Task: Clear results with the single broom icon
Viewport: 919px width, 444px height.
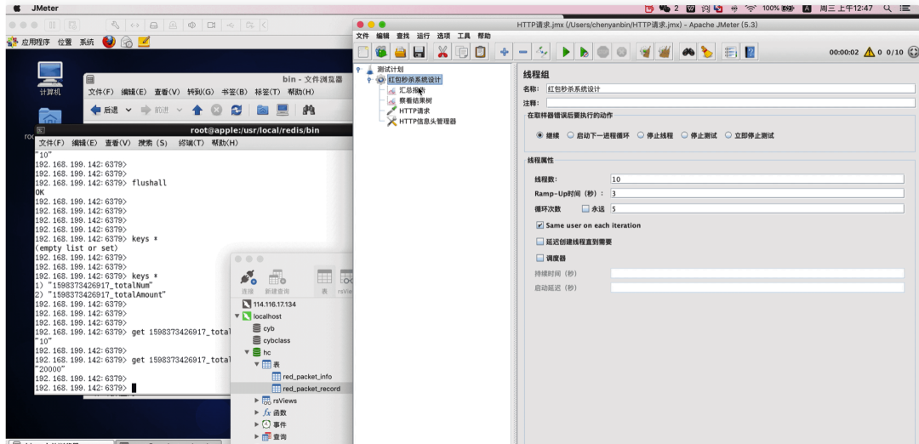Action: click(x=645, y=52)
